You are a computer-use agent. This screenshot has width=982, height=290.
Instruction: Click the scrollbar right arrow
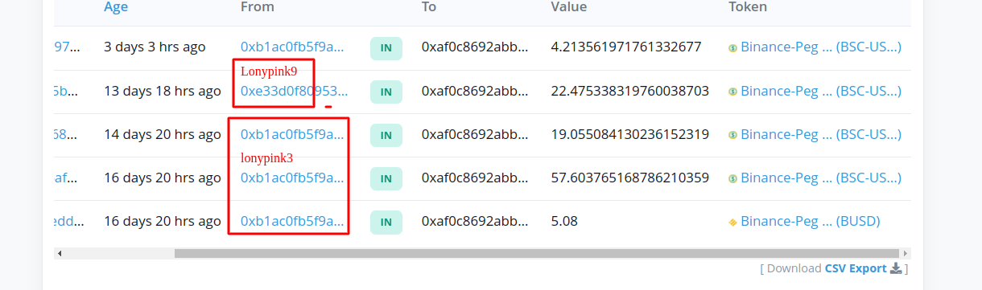906,253
